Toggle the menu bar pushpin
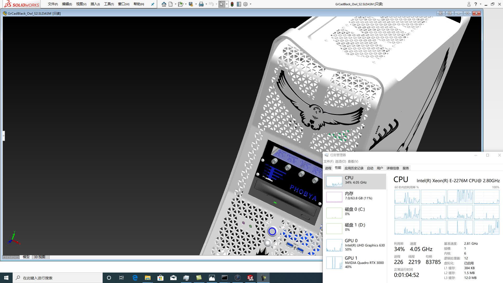Image resolution: width=503 pixels, height=283 pixels. [152, 4]
